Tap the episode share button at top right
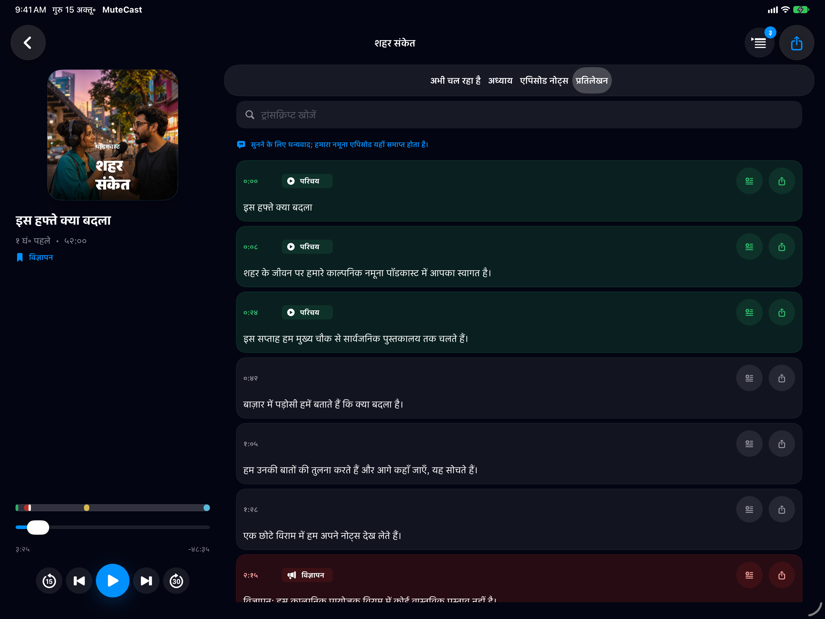825x619 pixels. (797, 43)
